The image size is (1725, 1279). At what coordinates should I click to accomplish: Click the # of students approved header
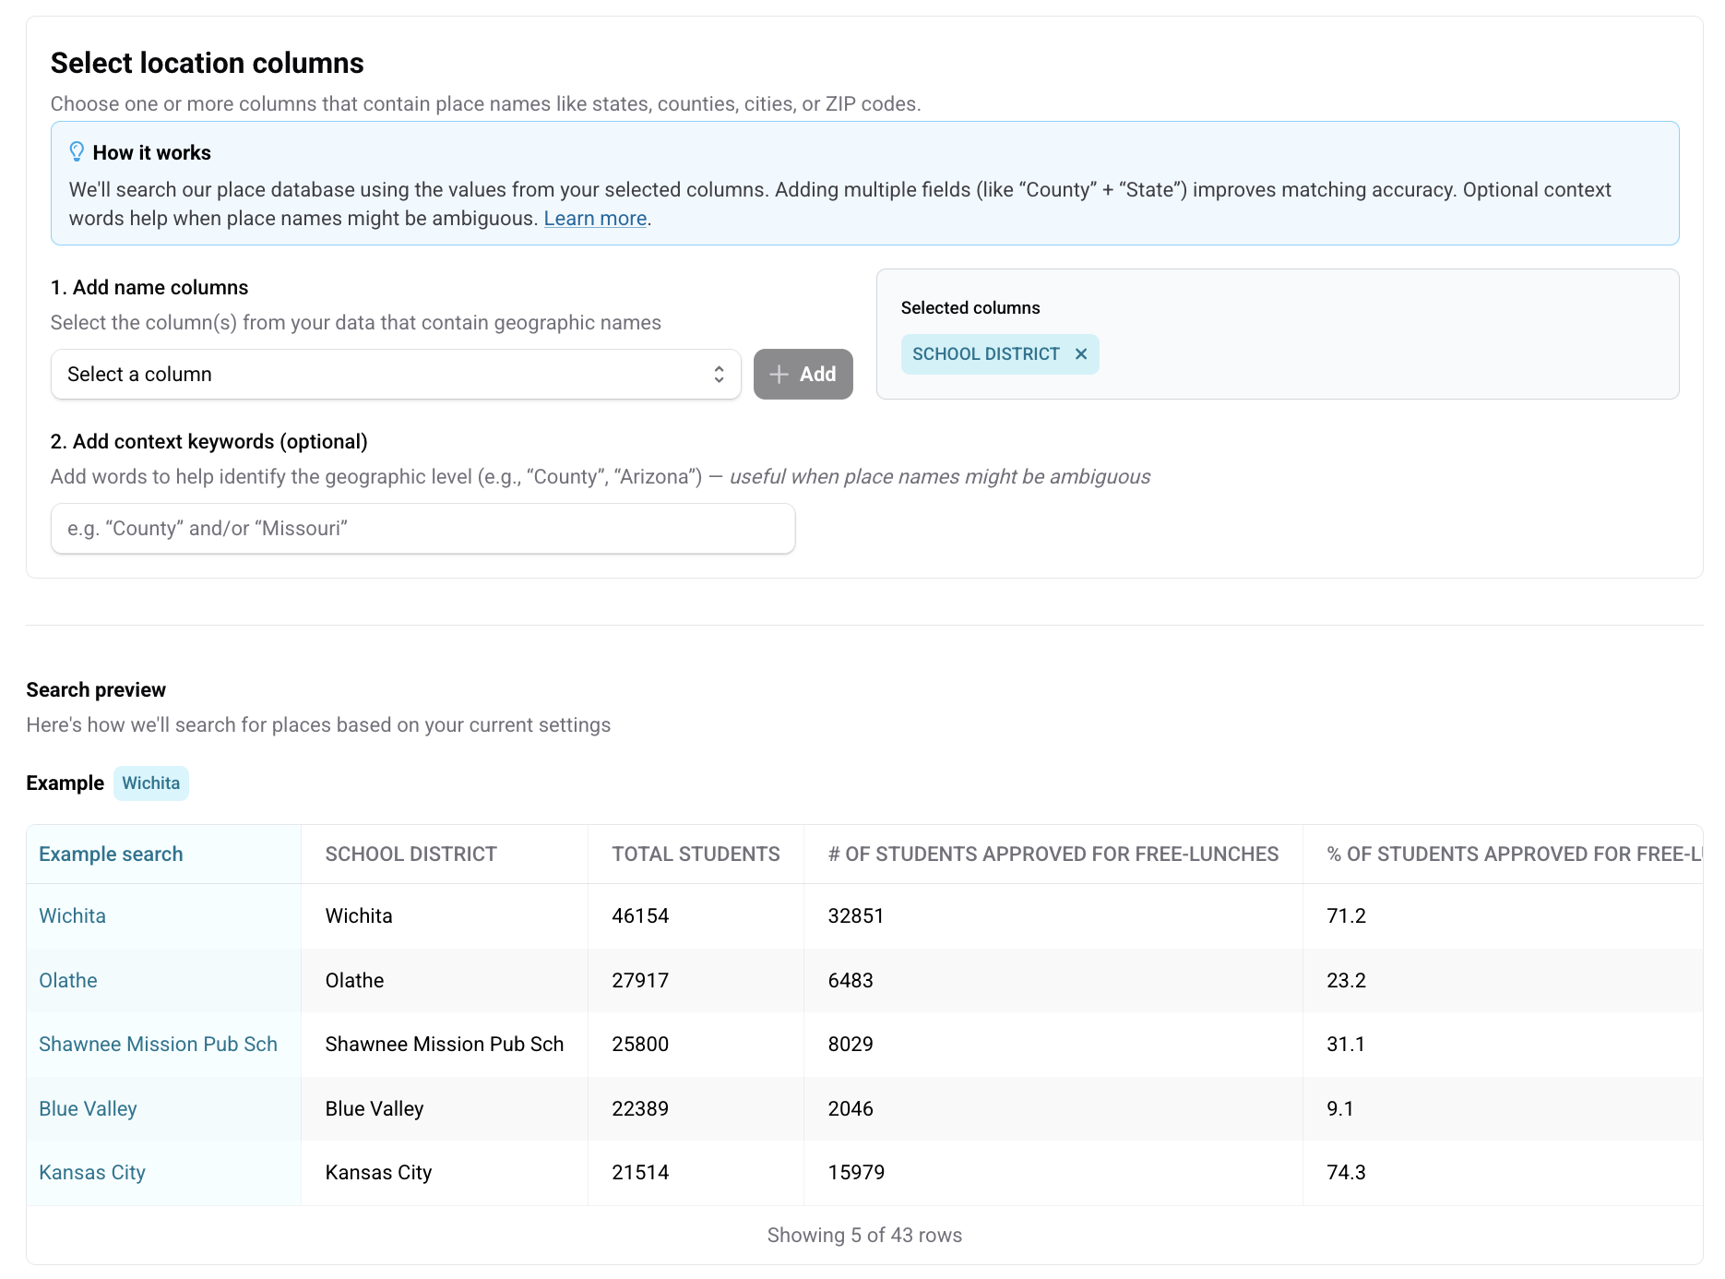pyautogui.click(x=1053, y=855)
